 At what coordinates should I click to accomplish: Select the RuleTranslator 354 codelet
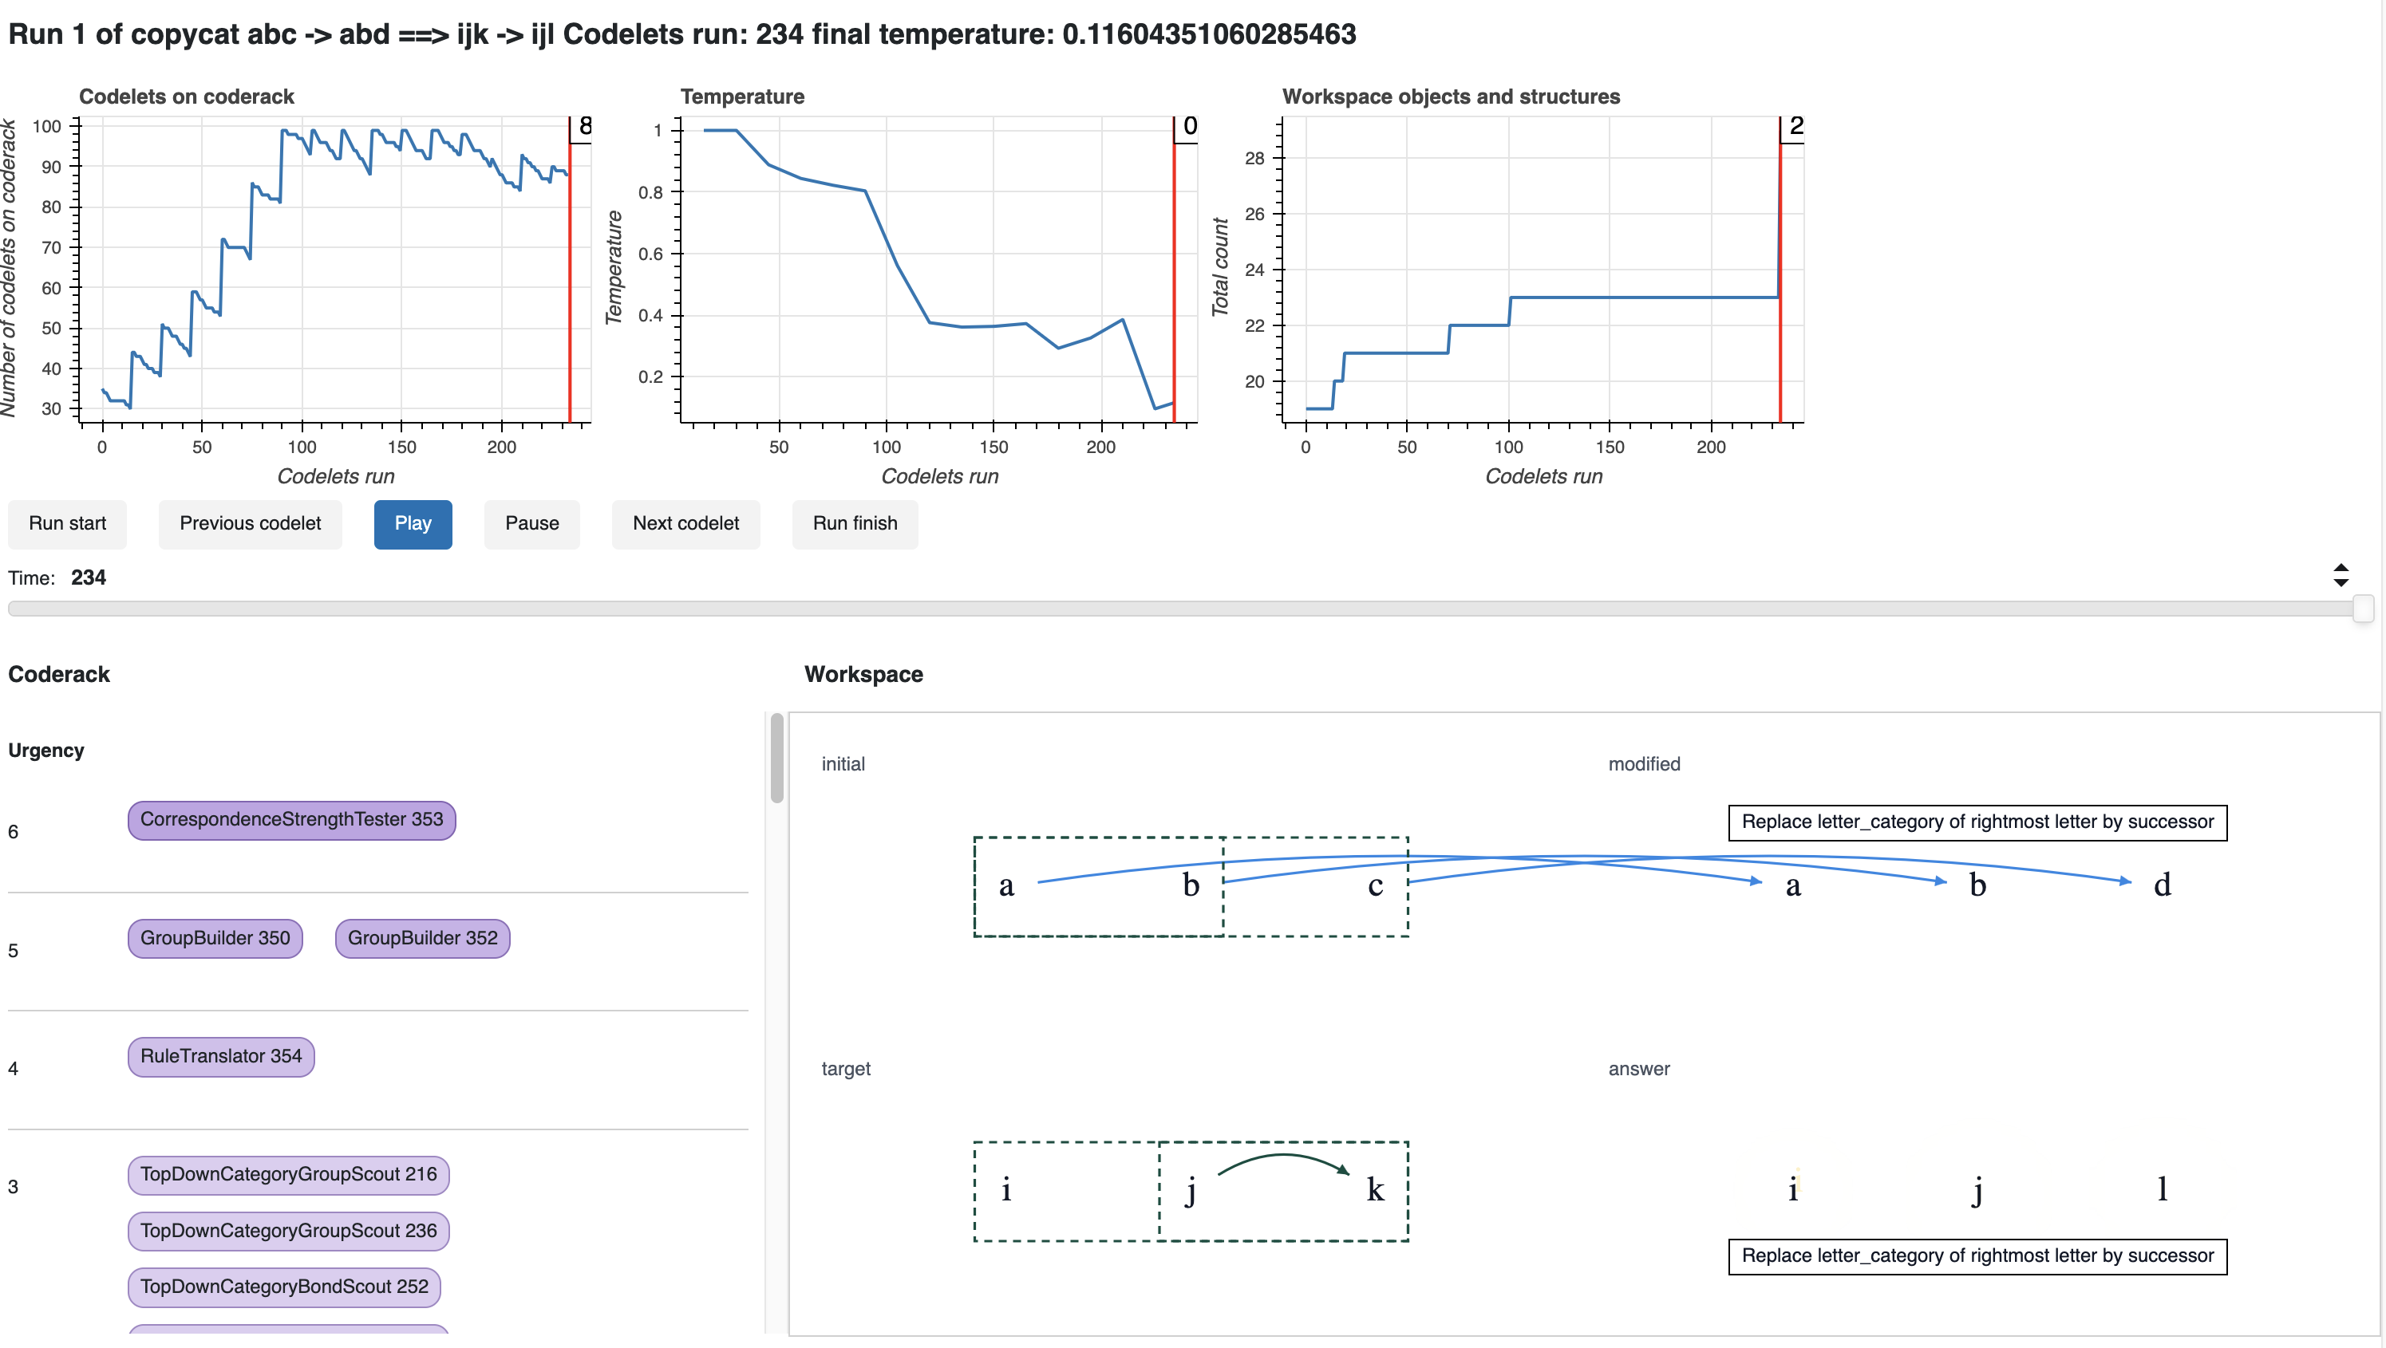pos(221,1056)
